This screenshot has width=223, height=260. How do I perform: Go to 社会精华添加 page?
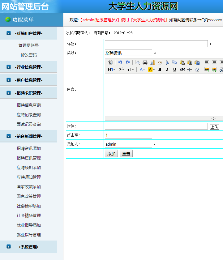[28, 206]
